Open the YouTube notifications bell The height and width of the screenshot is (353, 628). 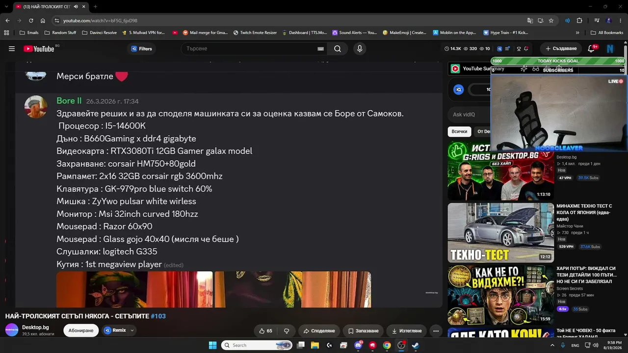pyautogui.click(x=592, y=49)
